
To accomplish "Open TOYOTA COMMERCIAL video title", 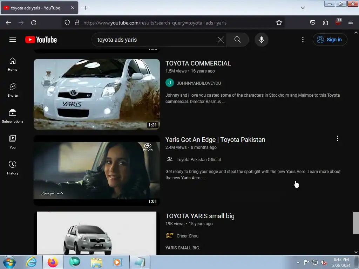I will (x=198, y=63).
